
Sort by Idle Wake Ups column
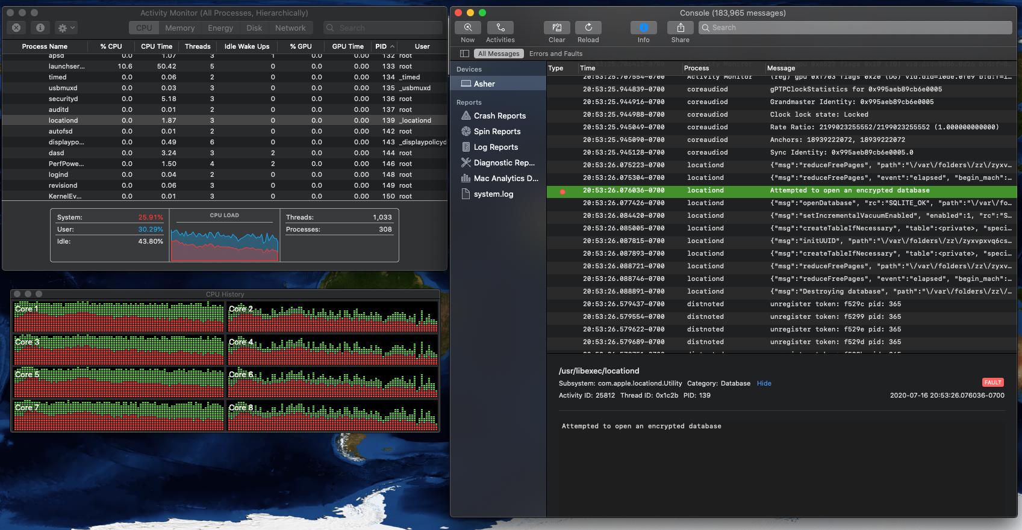(247, 46)
